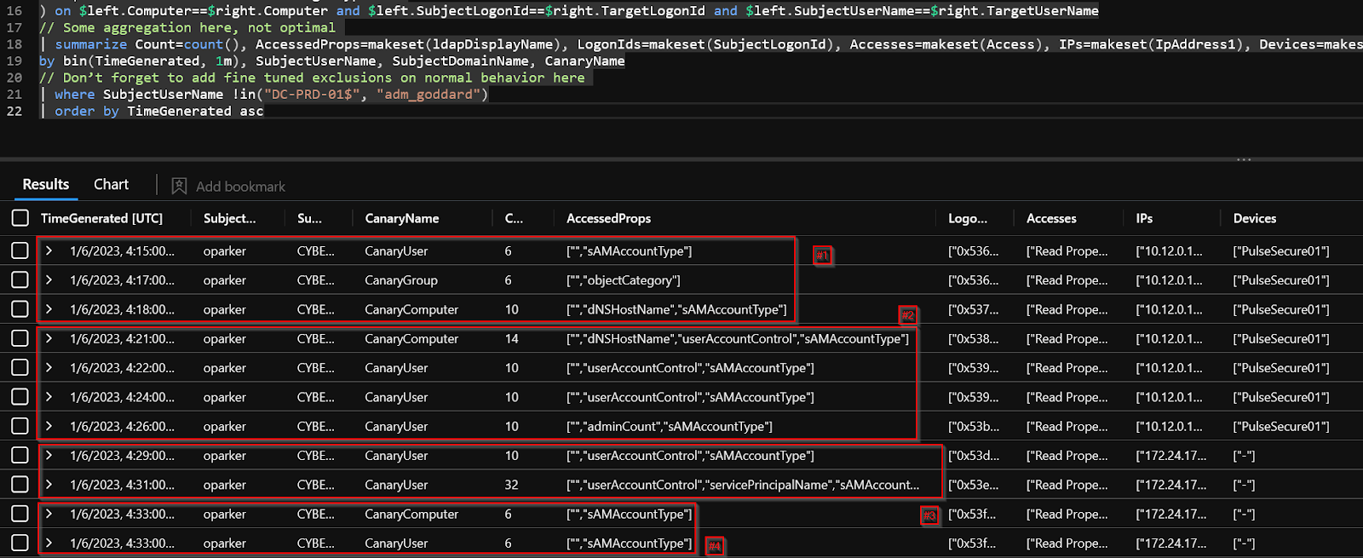Click CanaryComputer cell in 4:33:00 row
Viewport: 1363px width, 558px height.
pyautogui.click(x=411, y=514)
